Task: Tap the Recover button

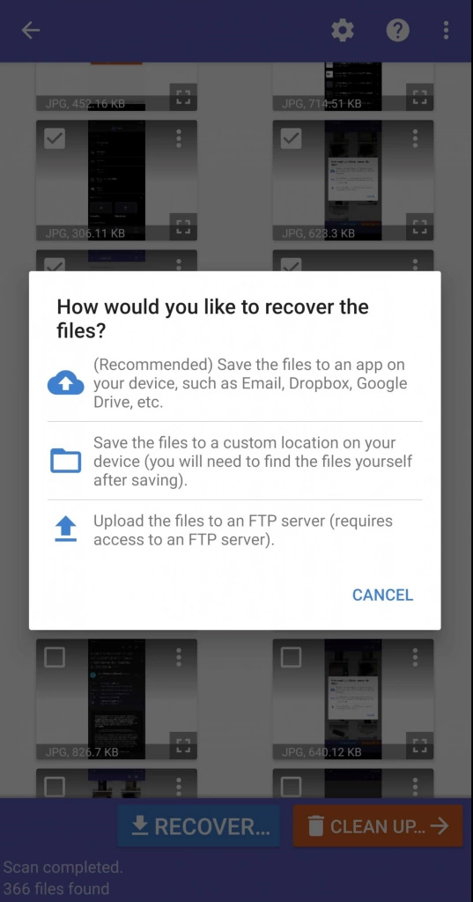Action: (x=199, y=826)
